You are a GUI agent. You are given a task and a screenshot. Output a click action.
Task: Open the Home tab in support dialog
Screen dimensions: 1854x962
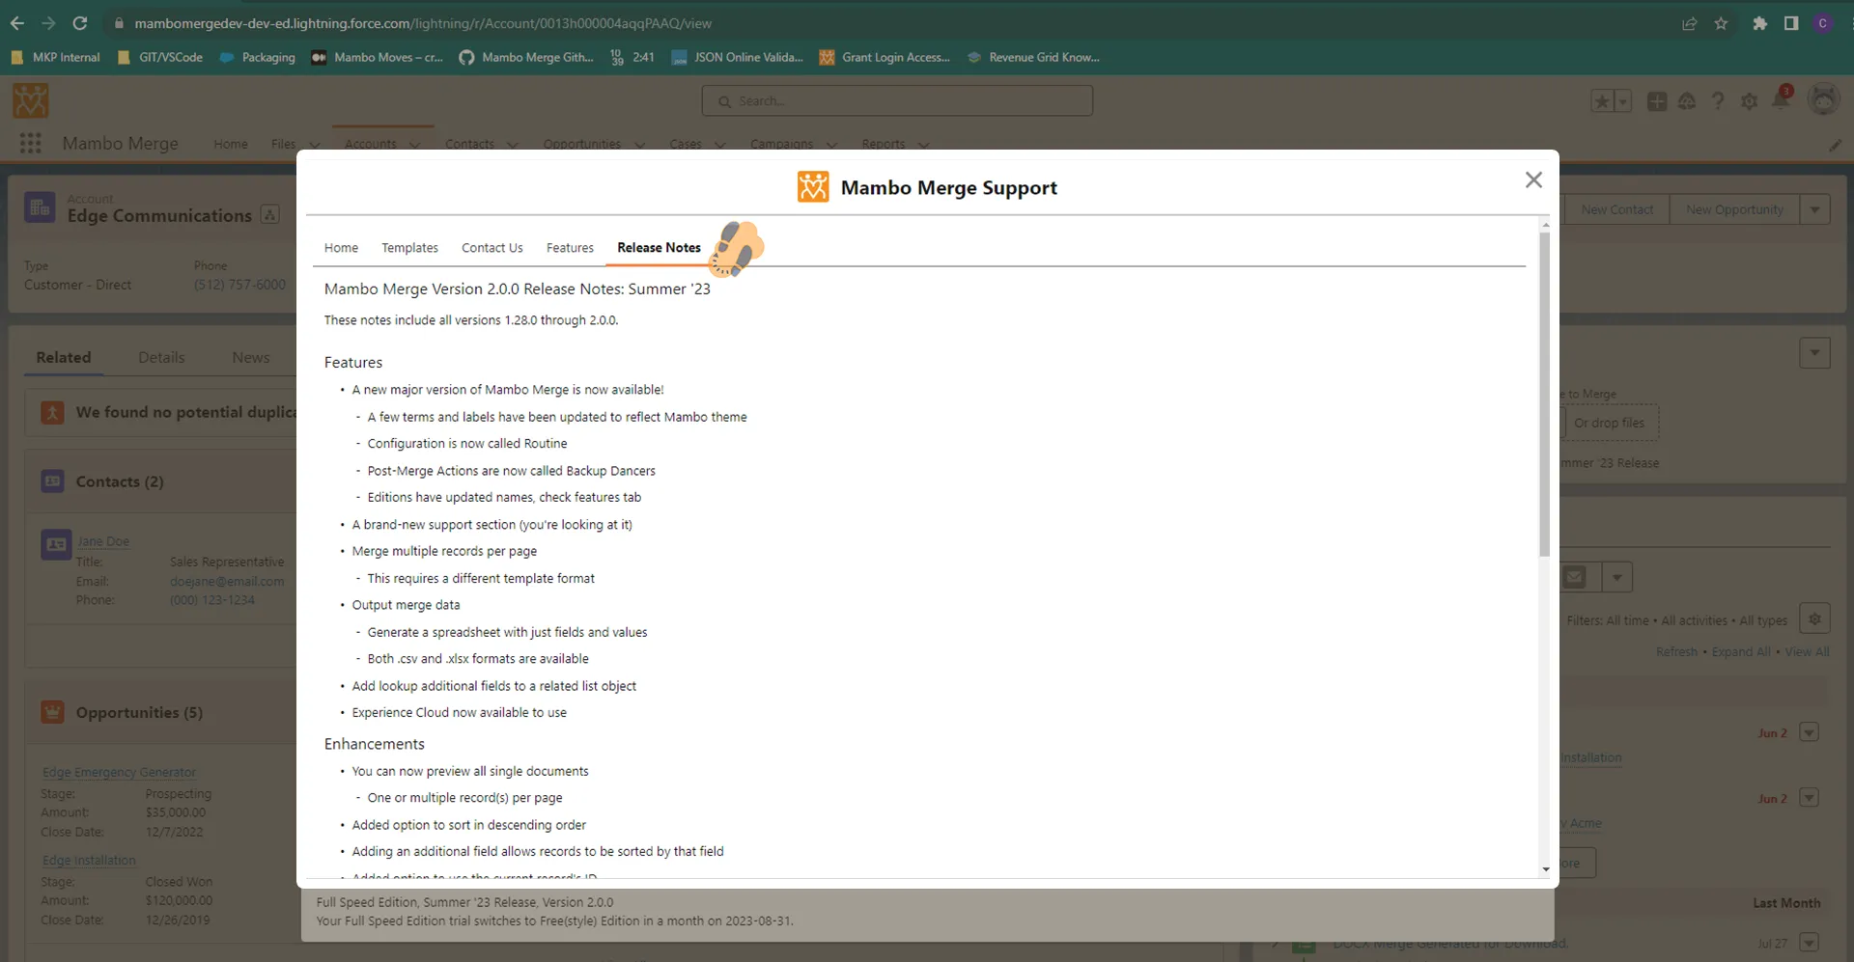coord(341,248)
